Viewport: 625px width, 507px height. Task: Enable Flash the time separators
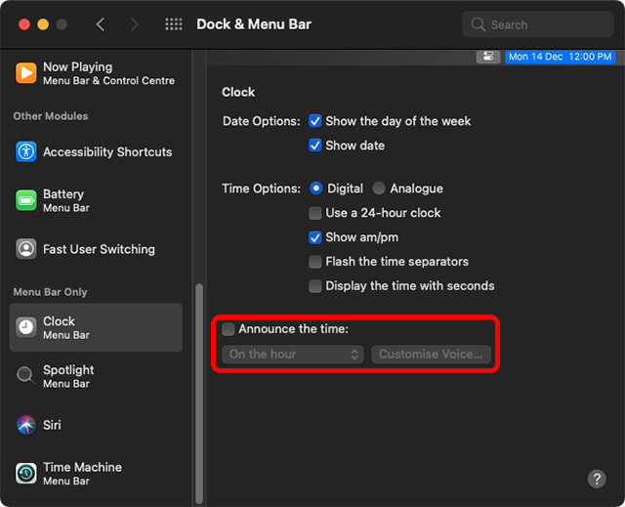(314, 262)
